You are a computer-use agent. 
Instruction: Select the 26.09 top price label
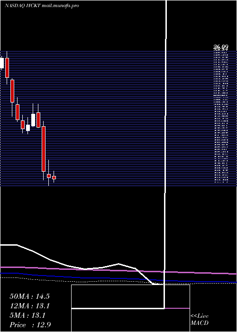221,47
